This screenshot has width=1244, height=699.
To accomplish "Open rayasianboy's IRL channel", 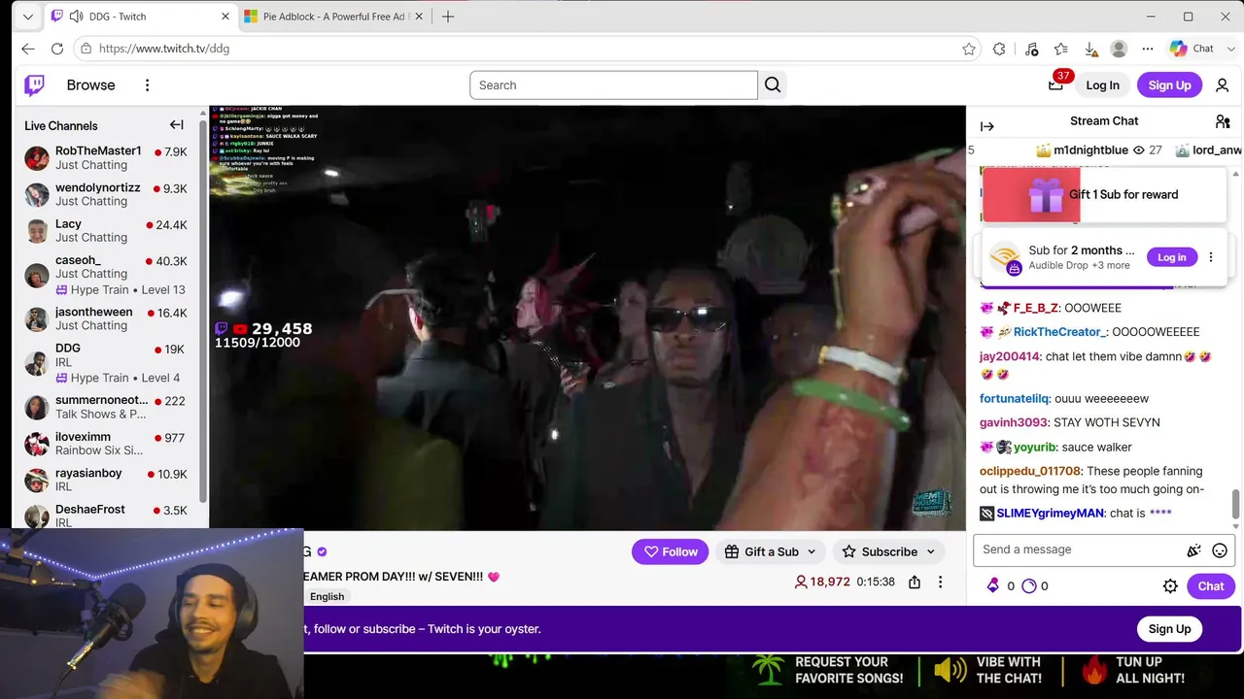I will (106, 480).
